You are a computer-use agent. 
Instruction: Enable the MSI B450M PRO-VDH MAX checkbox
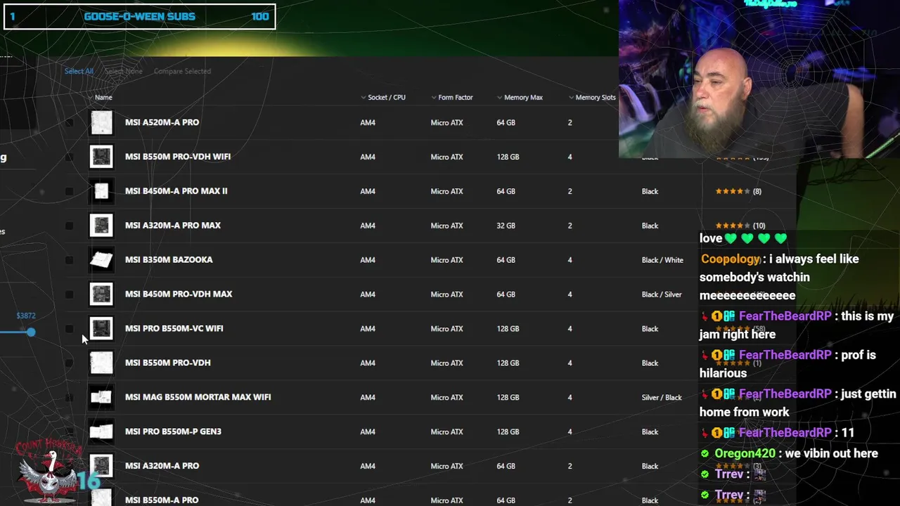tap(69, 294)
